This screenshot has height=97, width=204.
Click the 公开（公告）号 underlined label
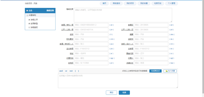pos(67,30)
